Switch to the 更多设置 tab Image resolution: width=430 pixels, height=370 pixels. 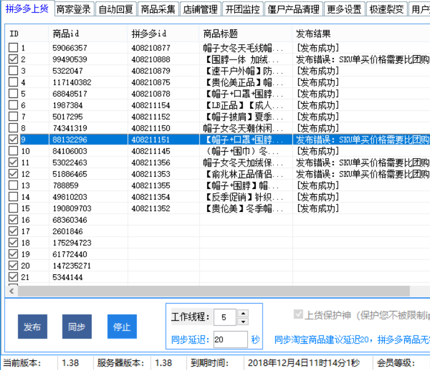pyautogui.click(x=344, y=9)
